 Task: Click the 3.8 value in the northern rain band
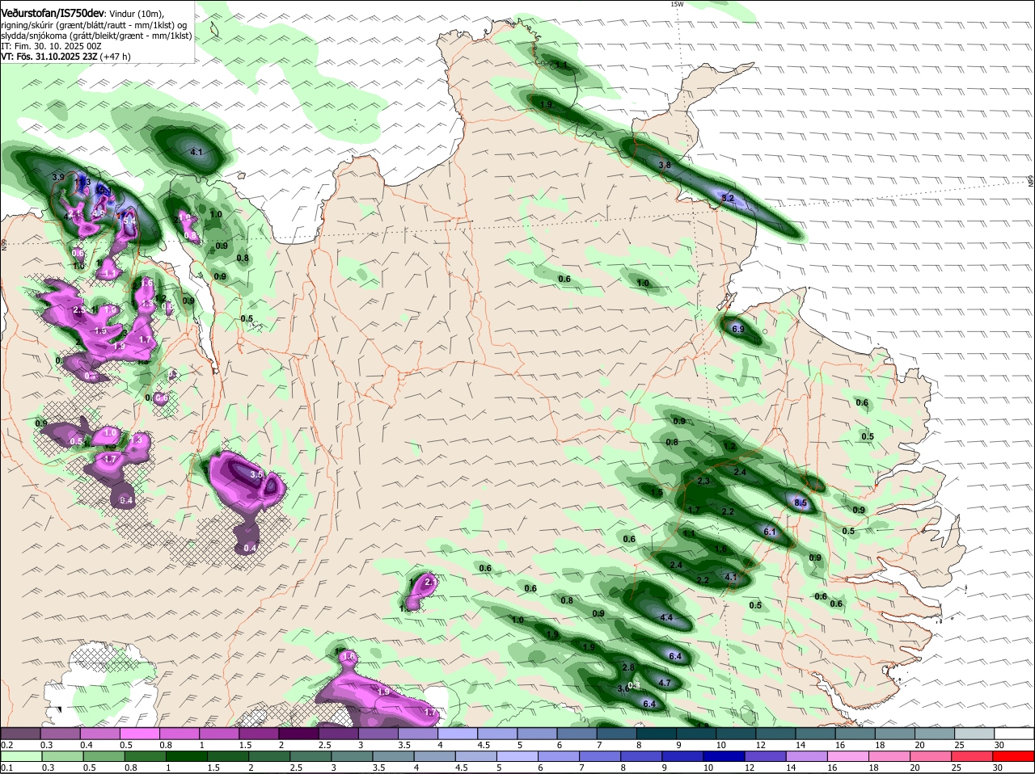[x=665, y=165]
